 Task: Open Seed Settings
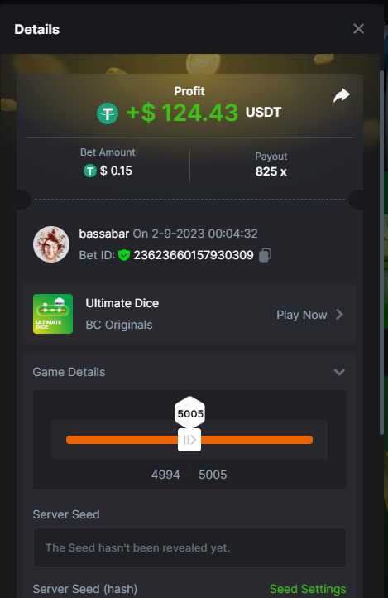click(308, 589)
